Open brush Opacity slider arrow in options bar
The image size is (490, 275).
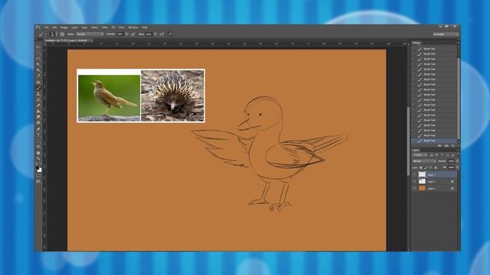126,34
